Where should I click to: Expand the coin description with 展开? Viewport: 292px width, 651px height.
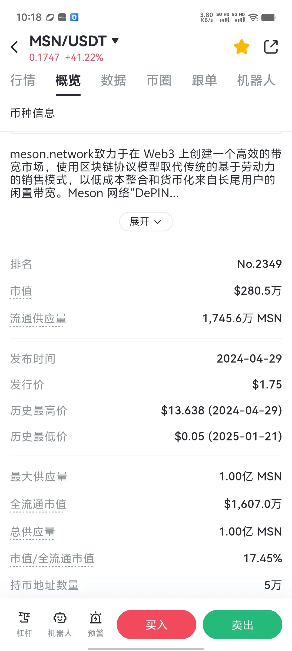pos(146,222)
